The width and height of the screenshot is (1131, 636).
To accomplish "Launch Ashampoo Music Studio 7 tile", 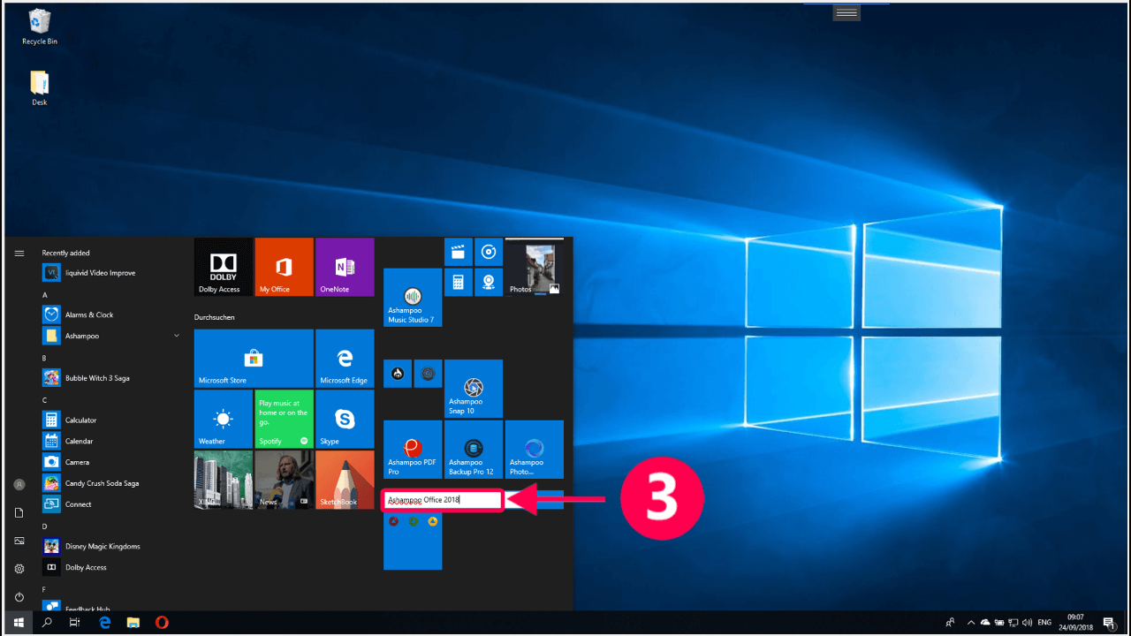I will 413,298.
